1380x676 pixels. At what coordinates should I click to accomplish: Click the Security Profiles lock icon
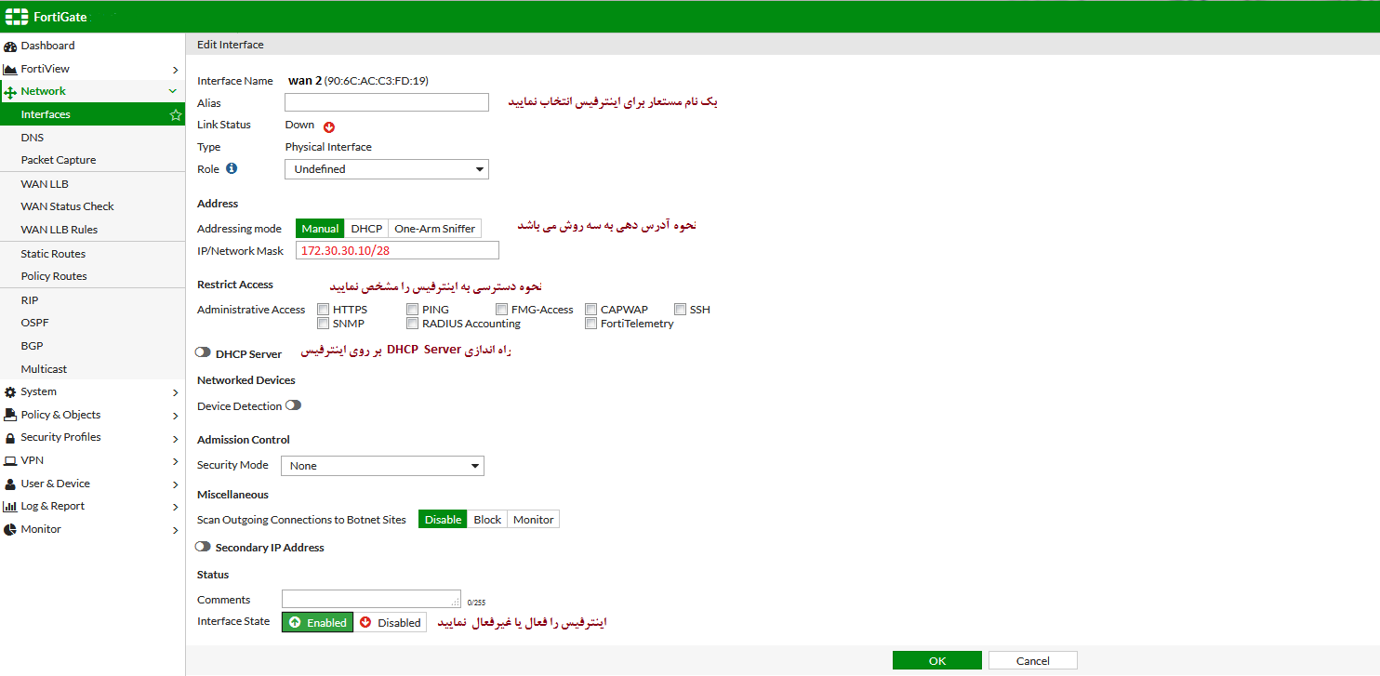(10, 438)
